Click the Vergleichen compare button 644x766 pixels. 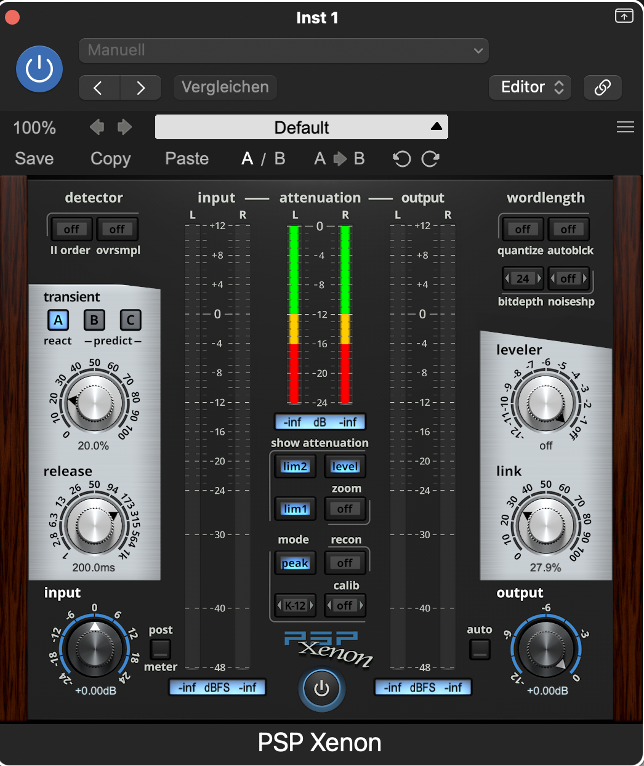pyautogui.click(x=225, y=87)
